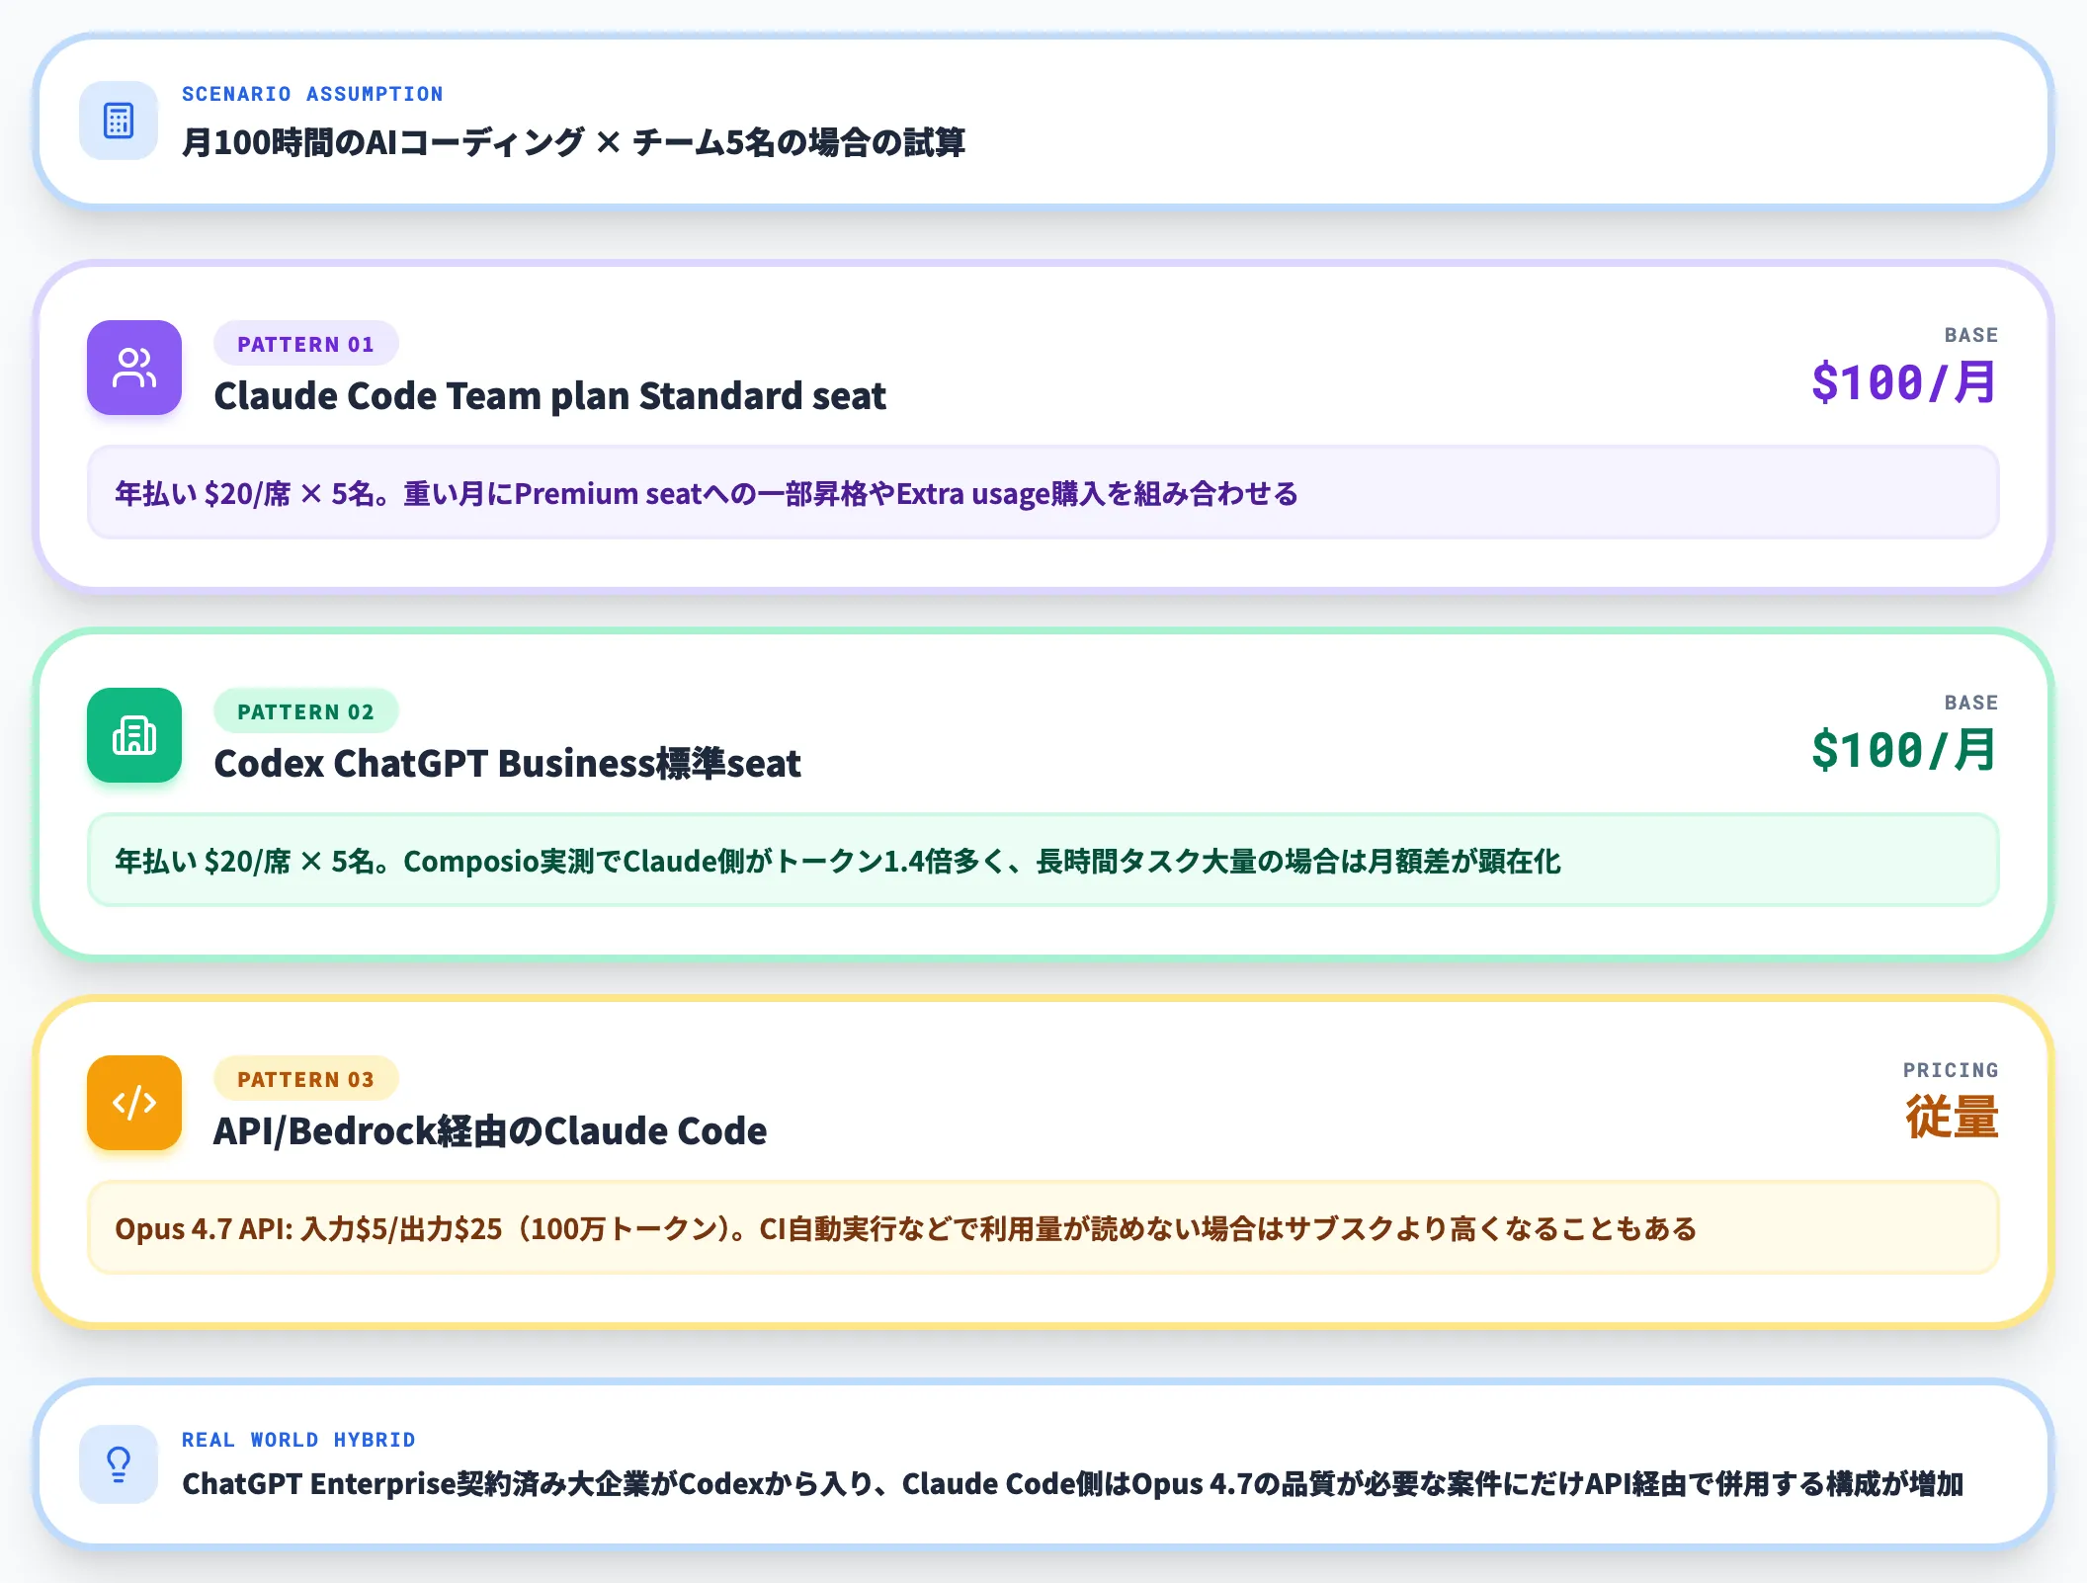Click the green $100/月 price

tap(1904, 750)
